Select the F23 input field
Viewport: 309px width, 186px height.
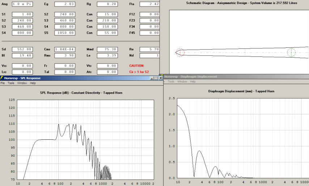[x=149, y=21]
